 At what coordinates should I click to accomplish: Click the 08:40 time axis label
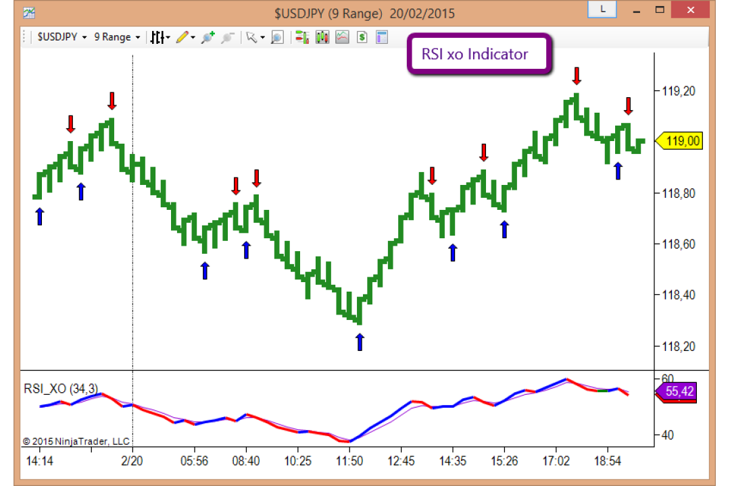coord(246,461)
